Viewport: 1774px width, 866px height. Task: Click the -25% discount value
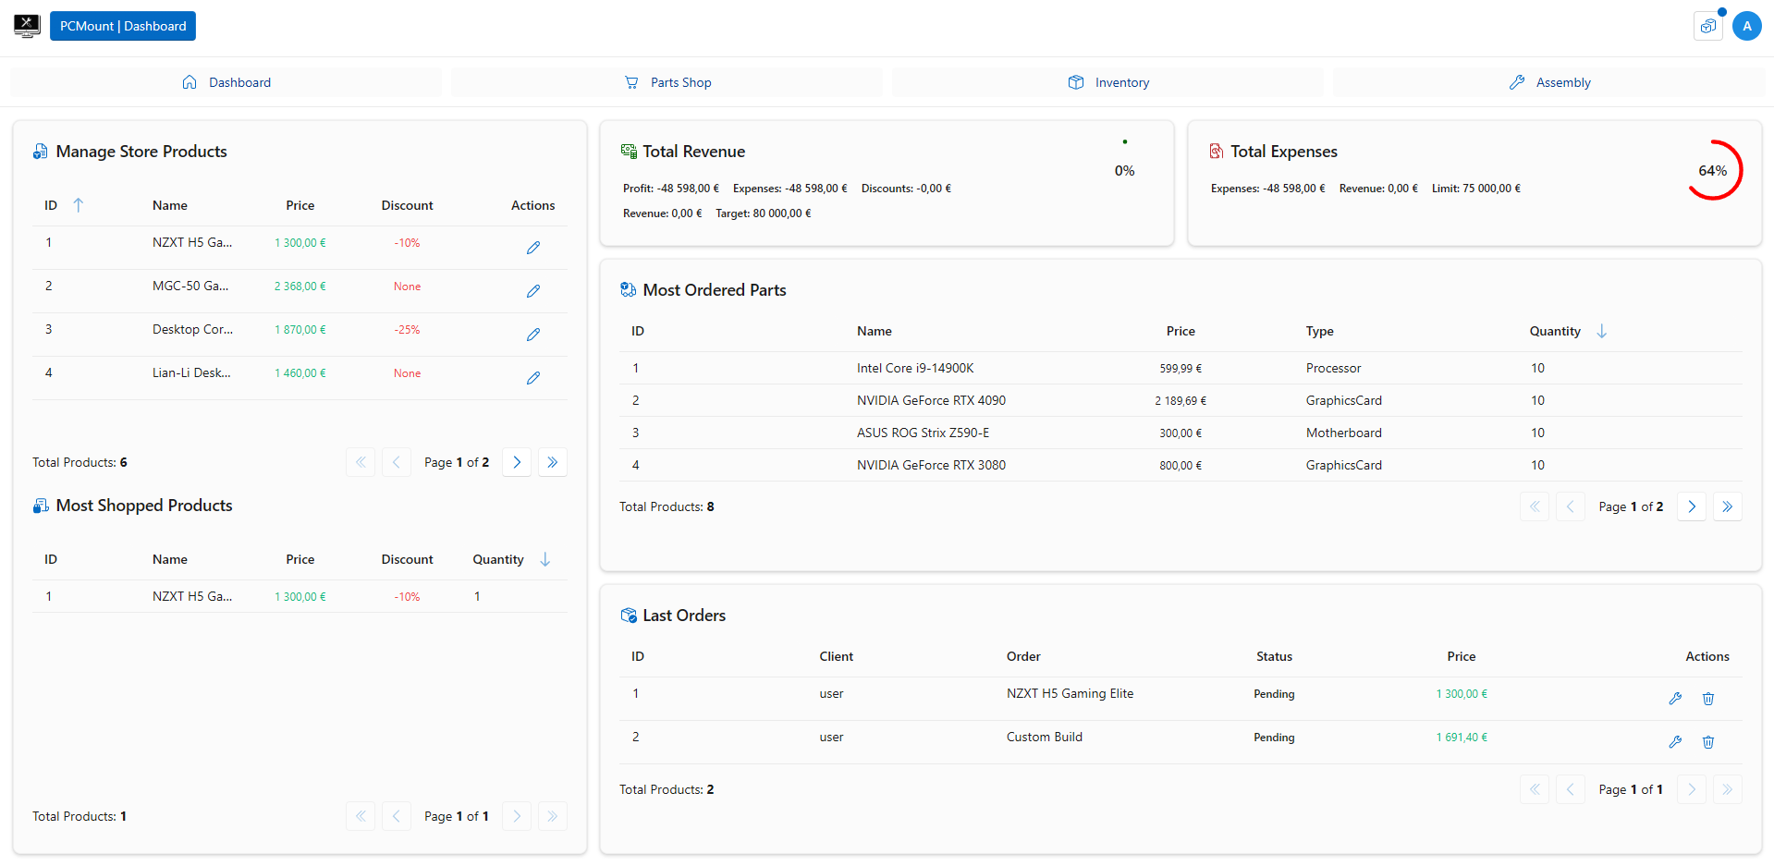point(407,329)
